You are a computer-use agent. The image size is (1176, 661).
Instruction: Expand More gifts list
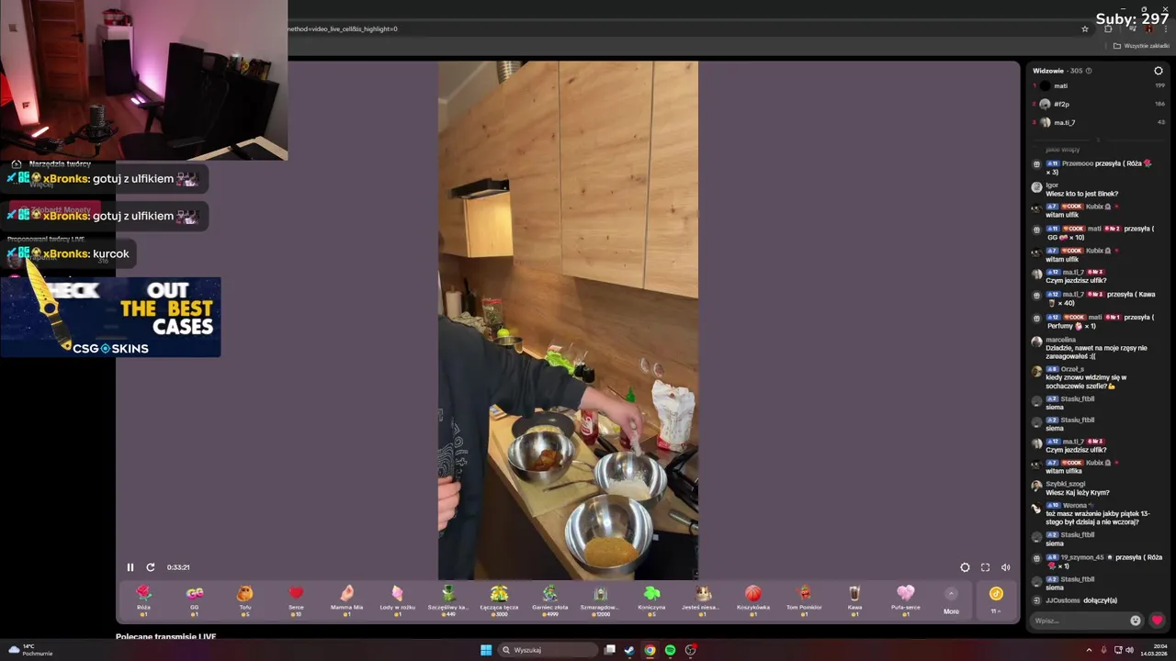pyautogui.click(x=951, y=599)
